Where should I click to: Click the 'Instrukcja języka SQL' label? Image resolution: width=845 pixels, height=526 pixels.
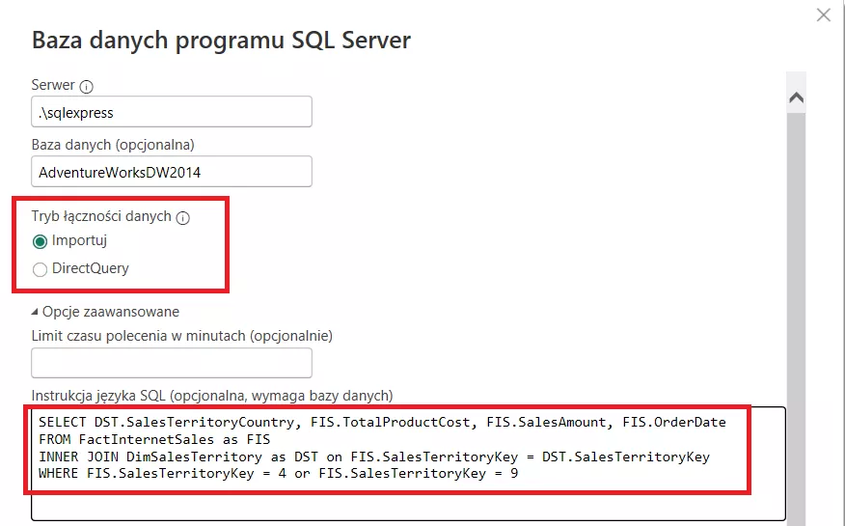coord(211,395)
